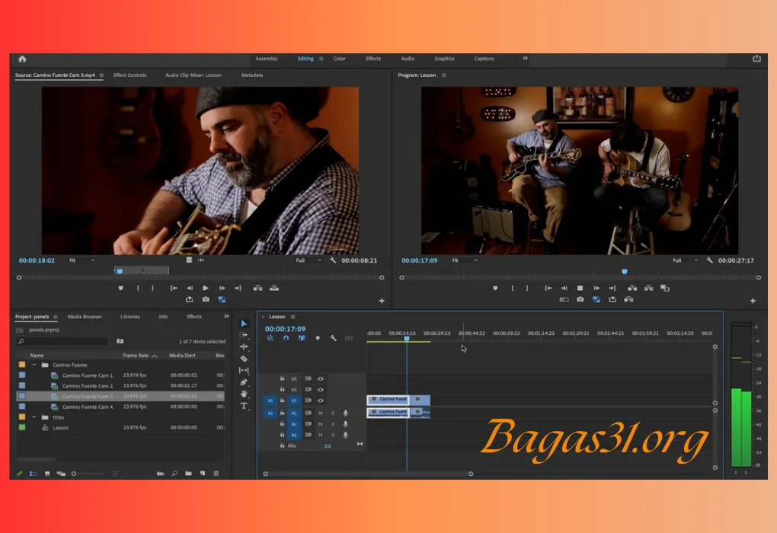The image size is (777, 533).
Task: Add a marker in the Program monitor
Action: pyautogui.click(x=496, y=288)
